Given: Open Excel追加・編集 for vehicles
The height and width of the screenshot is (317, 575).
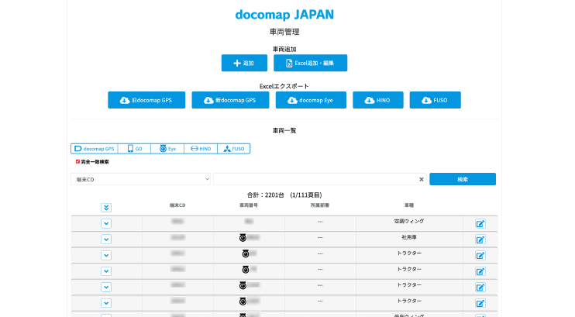Looking at the screenshot, I should [x=310, y=63].
